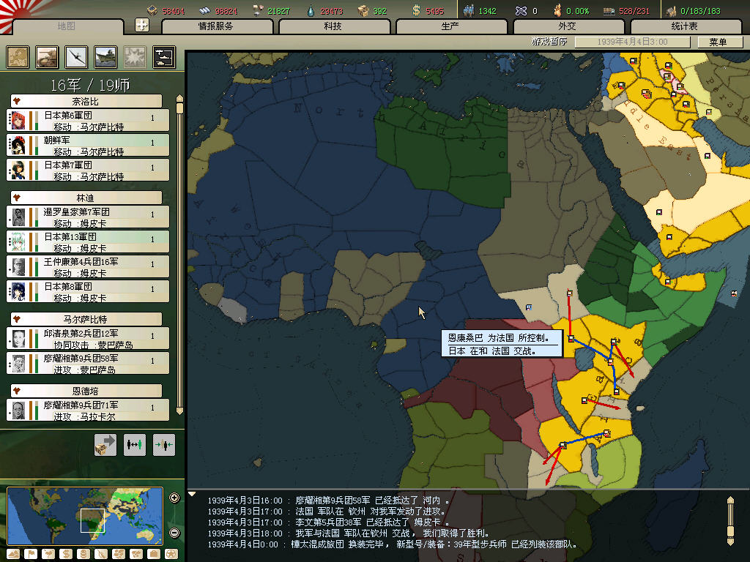Viewport: 750px width, 562px height.
Task: Open the 菜单 button
Action: [719, 42]
